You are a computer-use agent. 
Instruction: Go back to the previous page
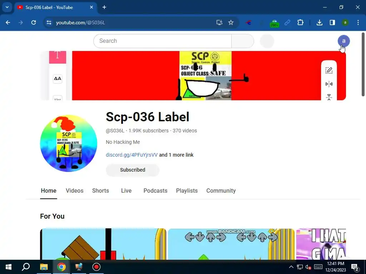click(8, 22)
